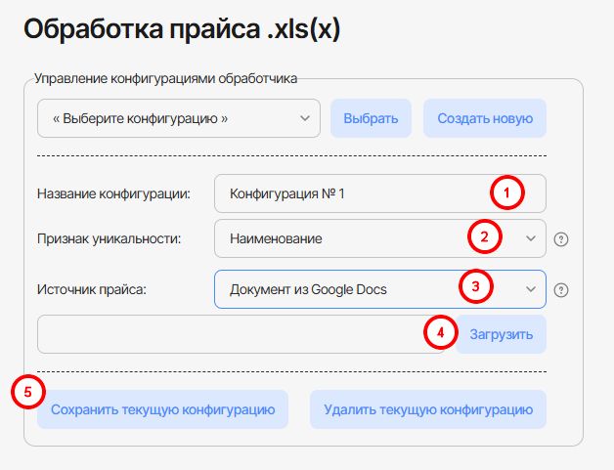Click the red circled number 5 marker
The image size is (614, 470).
(27, 392)
